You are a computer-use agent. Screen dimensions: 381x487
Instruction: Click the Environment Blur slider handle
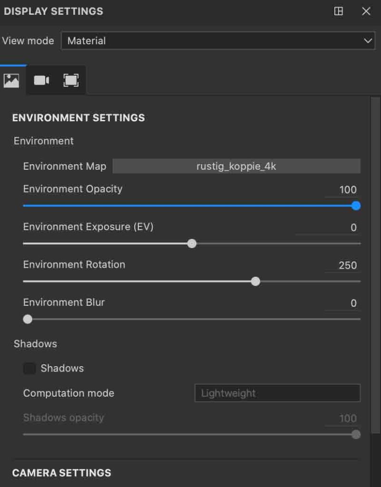(27, 319)
